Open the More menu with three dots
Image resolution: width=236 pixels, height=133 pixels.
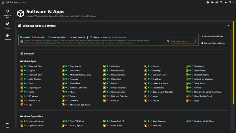pos(7,125)
